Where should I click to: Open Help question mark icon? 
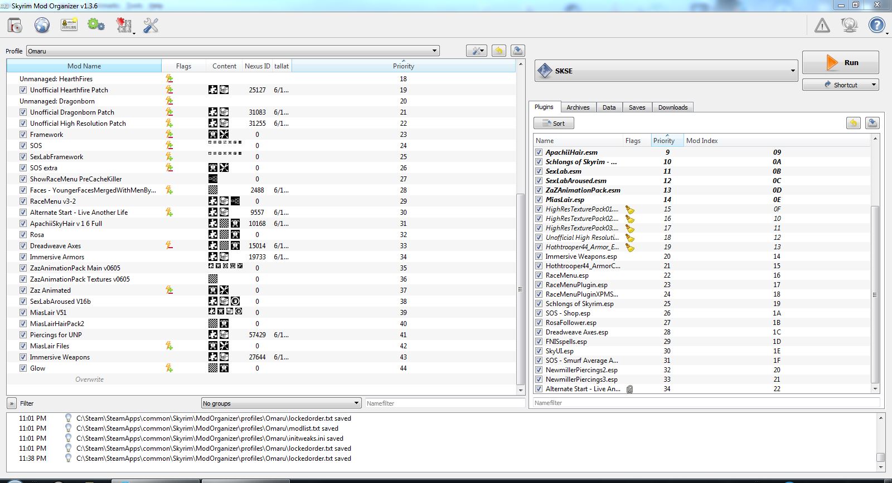[877, 25]
